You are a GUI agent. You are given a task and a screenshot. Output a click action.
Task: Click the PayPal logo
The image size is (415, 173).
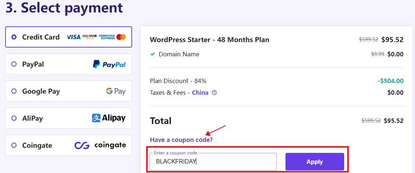(x=109, y=64)
